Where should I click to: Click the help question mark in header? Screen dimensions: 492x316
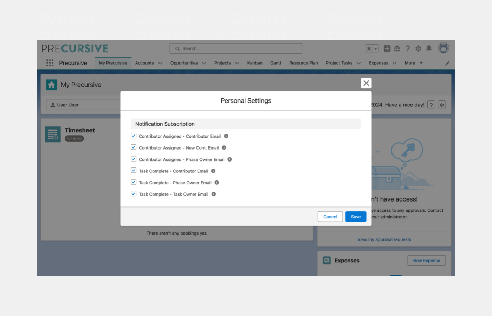(408, 48)
